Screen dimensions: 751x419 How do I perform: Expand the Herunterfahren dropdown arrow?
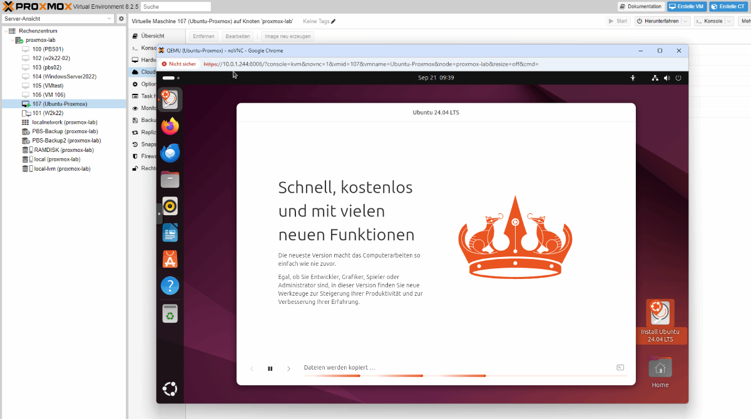pyautogui.click(x=686, y=21)
